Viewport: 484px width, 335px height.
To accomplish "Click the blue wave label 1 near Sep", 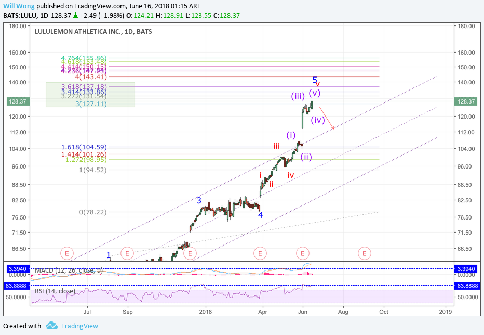I will (x=109, y=255).
